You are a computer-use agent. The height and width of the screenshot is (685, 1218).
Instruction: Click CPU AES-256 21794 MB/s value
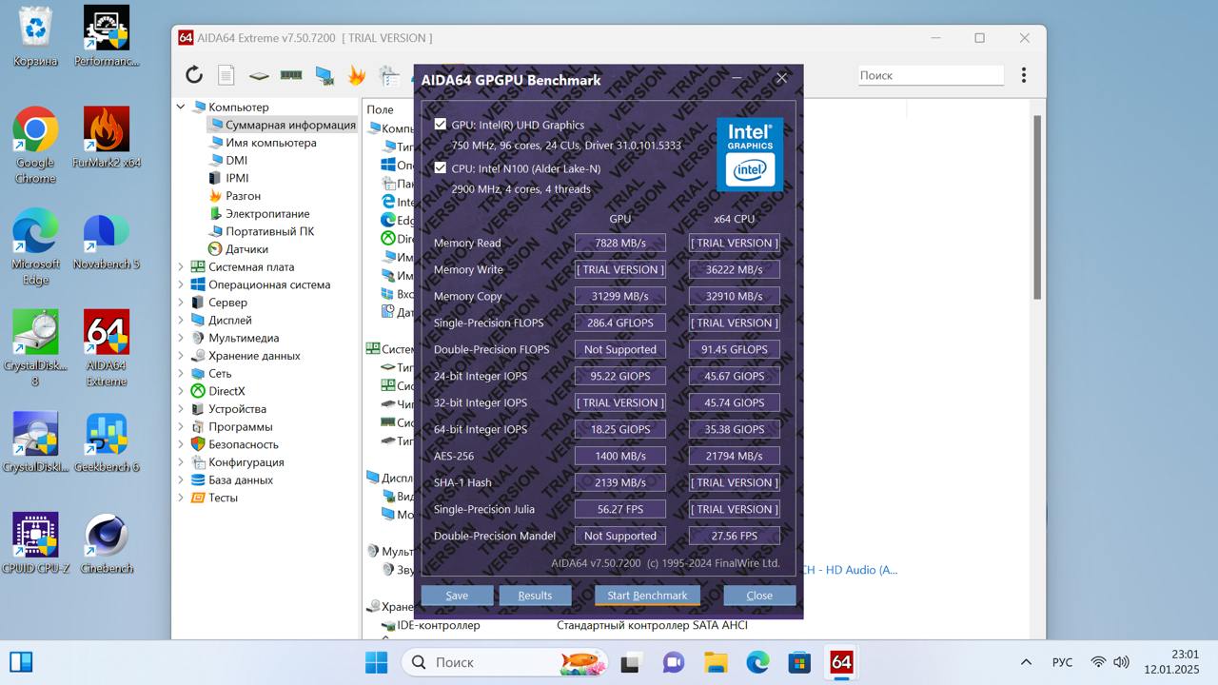coord(735,456)
